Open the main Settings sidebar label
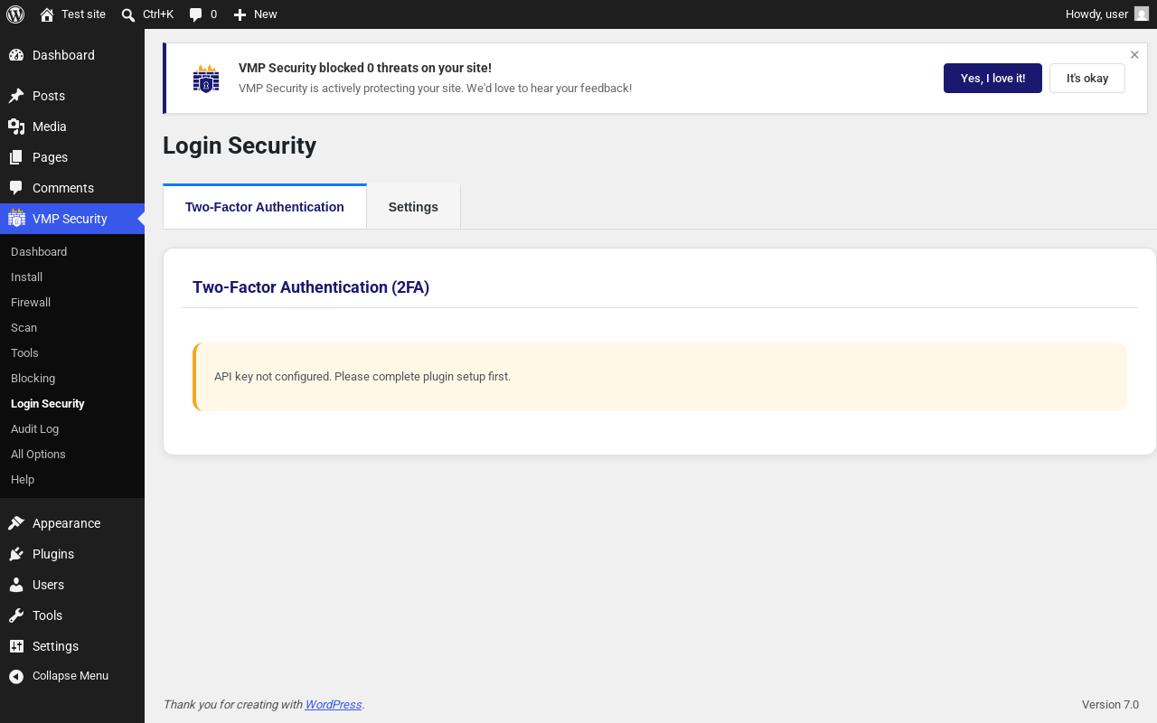 (55, 646)
